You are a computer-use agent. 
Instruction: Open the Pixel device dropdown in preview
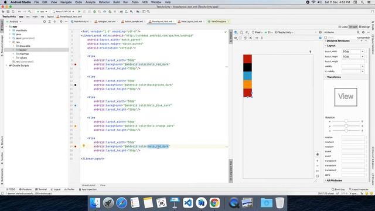click(x=257, y=32)
